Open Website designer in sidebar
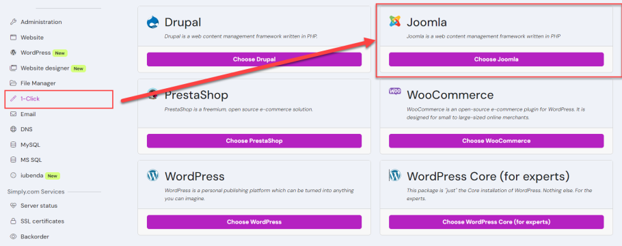This screenshot has width=622, height=246. (45, 68)
